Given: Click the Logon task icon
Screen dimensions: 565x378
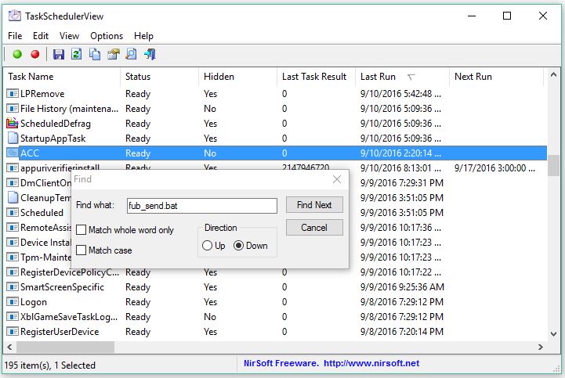Looking at the screenshot, I should [13, 301].
